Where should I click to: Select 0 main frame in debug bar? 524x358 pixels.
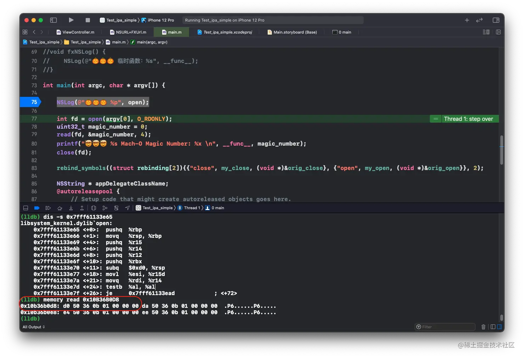coord(215,208)
